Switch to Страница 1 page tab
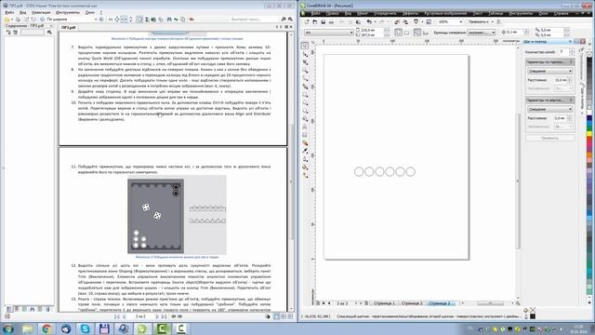 coord(384,303)
